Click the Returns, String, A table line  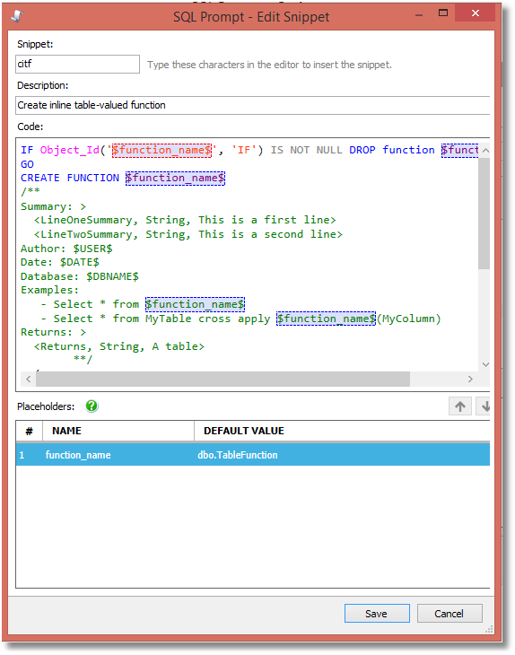tap(119, 346)
